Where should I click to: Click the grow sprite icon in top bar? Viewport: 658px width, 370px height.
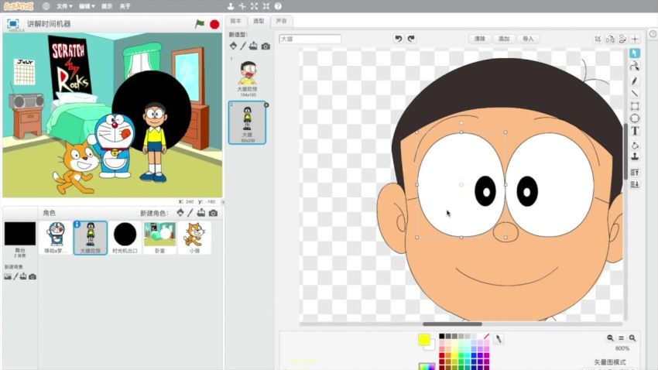coord(254,6)
